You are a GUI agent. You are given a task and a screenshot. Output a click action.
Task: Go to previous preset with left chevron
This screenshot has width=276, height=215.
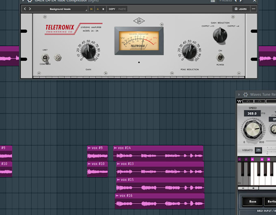click(25, 9)
